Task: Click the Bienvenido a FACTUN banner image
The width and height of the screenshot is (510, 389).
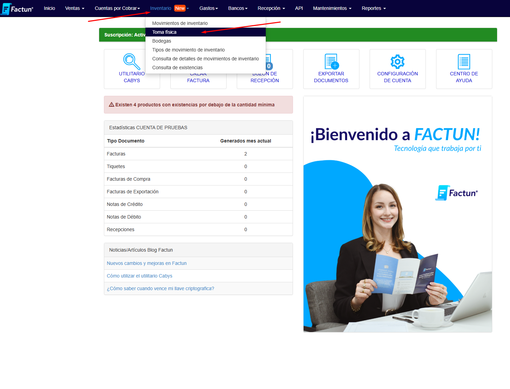Action: (x=398, y=214)
